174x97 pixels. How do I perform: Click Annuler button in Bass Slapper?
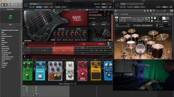[58, 7]
